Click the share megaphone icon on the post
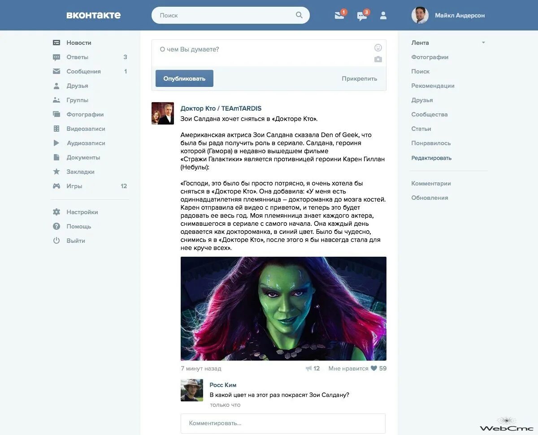 [309, 368]
